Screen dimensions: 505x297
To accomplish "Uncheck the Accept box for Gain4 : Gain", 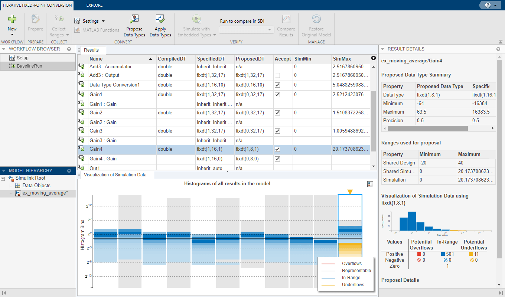I will [277, 159].
